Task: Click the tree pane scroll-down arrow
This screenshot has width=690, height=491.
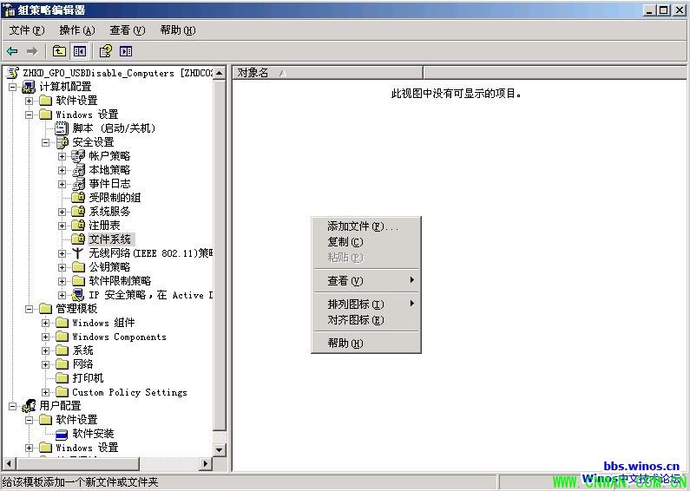Action: pos(220,449)
